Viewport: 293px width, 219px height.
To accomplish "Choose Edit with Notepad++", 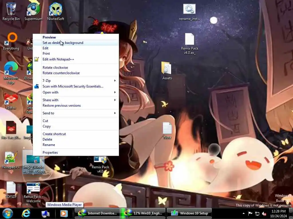I will (x=76, y=59).
